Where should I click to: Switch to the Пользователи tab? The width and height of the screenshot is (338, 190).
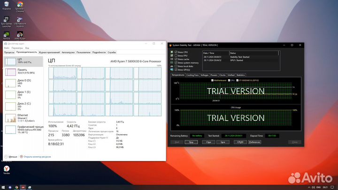click(x=84, y=53)
